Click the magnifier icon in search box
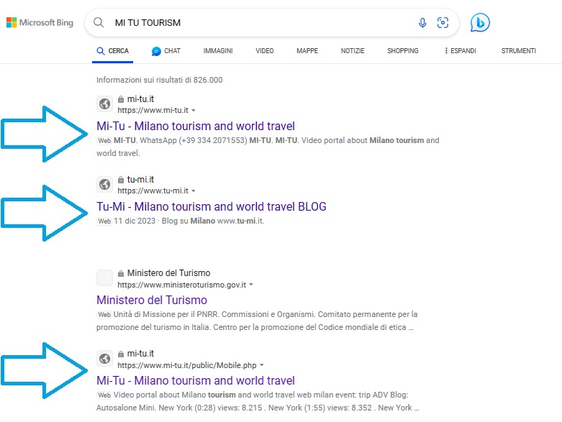Screen dimensions: 562x422 [x=99, y=22]
